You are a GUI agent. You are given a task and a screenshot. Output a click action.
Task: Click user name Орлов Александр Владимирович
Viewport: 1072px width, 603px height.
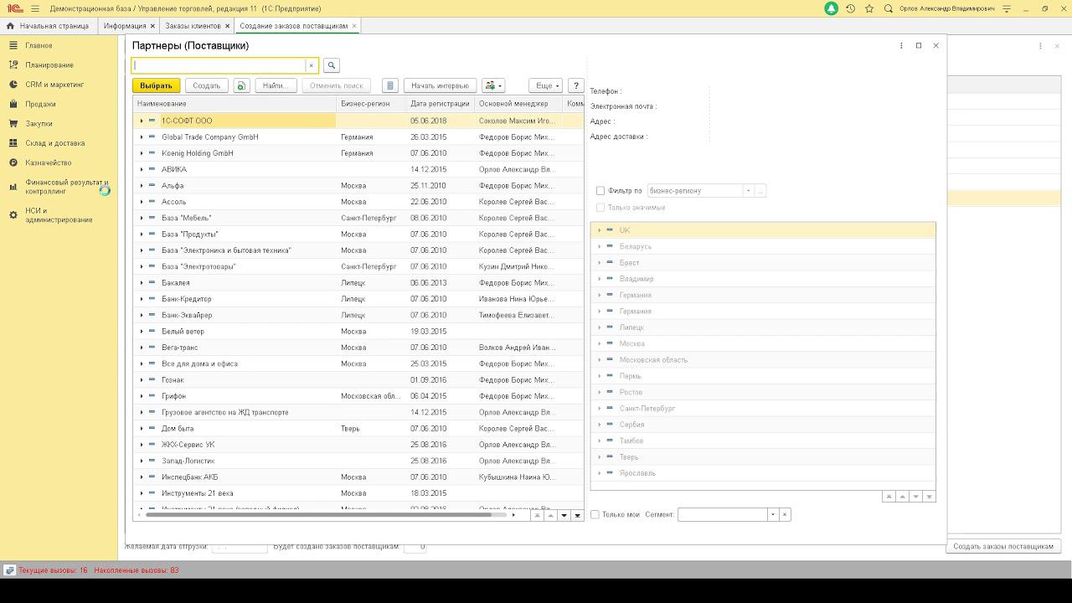pyautogui.click(x=947, y=8)
